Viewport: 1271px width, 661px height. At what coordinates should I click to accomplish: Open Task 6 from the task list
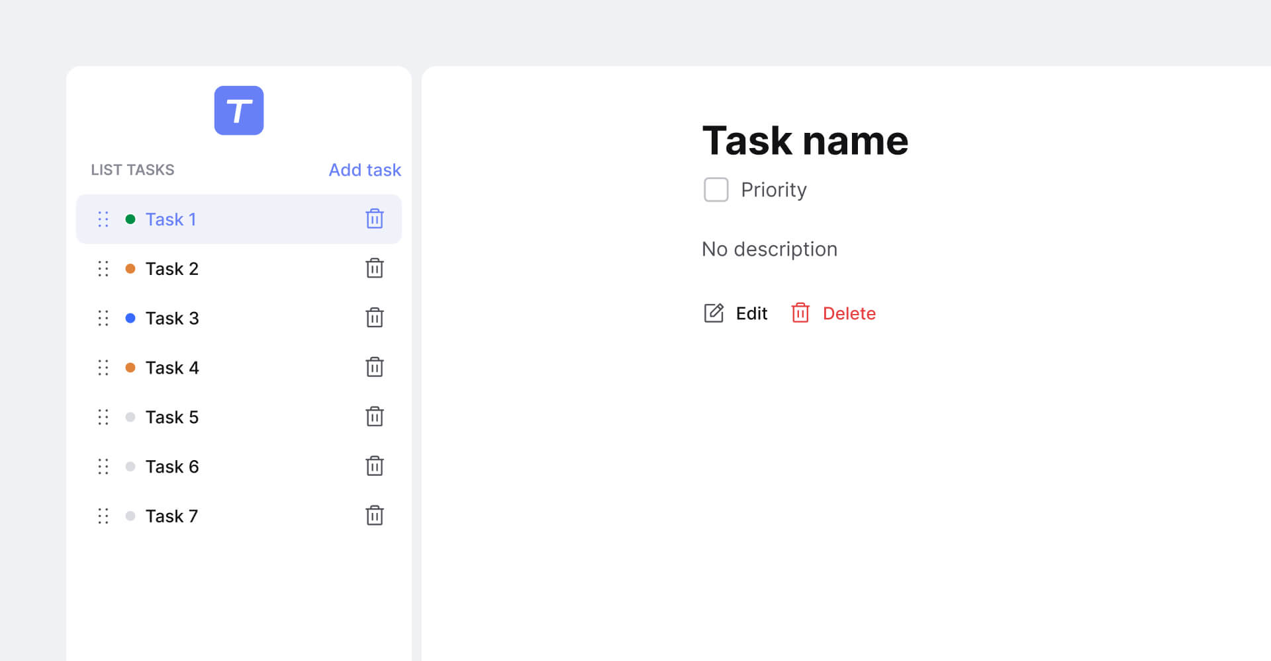pyautogui.click(x=172, y=466)
